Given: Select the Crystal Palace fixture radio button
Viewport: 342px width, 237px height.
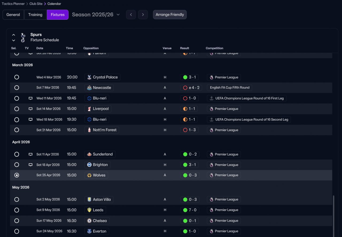Looking at the screenshot, I should pyautogui.click(x=17, y=77).
